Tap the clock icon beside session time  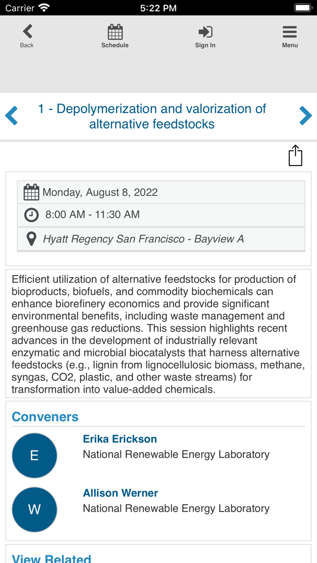pyautogui.click(x=31, y=215)
